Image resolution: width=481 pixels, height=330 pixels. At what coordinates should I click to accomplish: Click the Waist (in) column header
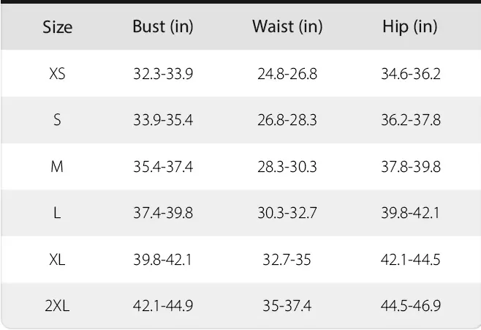[287, 27]
